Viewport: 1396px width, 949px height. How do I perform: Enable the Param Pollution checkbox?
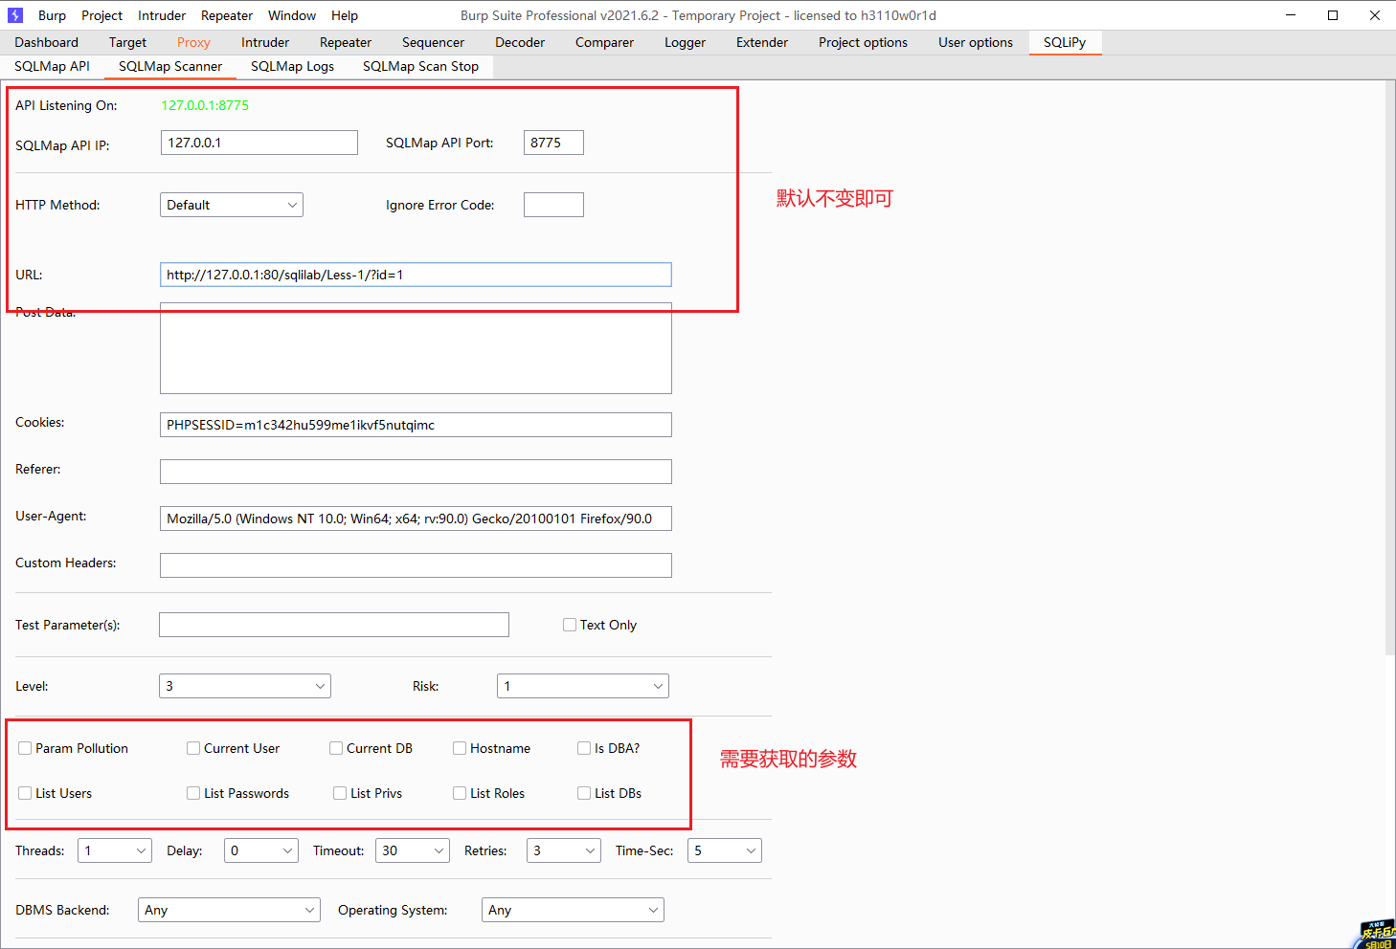[x=26, y=748]
